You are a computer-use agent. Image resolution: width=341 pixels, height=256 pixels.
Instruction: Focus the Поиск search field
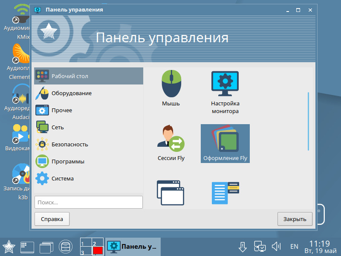click(x=89, y=202)
